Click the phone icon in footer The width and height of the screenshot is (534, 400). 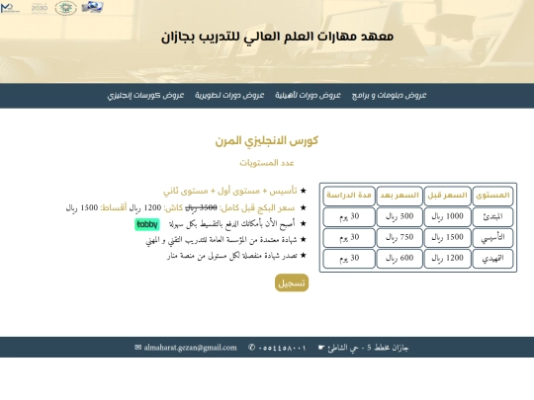(252, 348)
